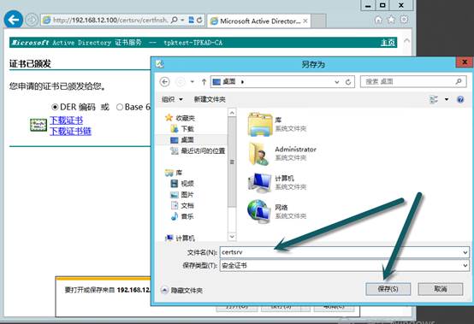Click the 主页 link in the header

coord(388,43)
